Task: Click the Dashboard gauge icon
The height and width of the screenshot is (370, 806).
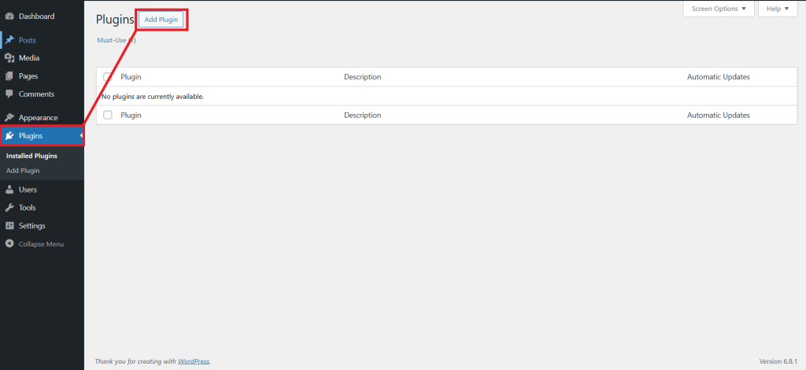Action: point(9,16)
